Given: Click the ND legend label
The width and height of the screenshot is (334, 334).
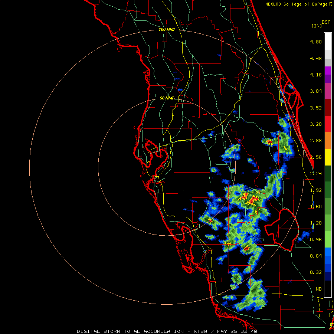Looking at the screenshot, I should tap(319, 289).
